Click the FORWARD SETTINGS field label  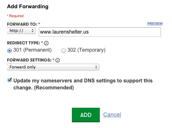pyautogui.click(x=29, y=60)
